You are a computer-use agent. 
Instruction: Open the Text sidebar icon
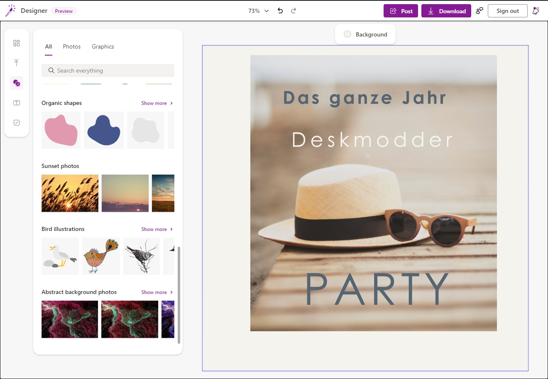(x=17, y=103)
